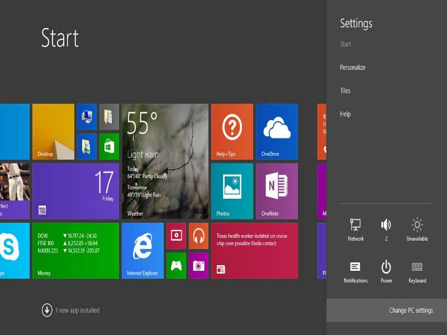The height and width of the screenshot is (335, 447).
Task: Open the Power options icon
Action: click(x=386, y=267)
